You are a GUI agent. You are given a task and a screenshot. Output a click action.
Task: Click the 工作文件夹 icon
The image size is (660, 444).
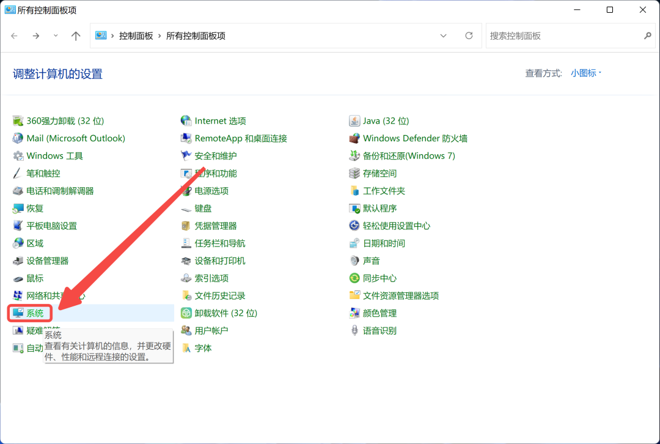tap(354, 191)
